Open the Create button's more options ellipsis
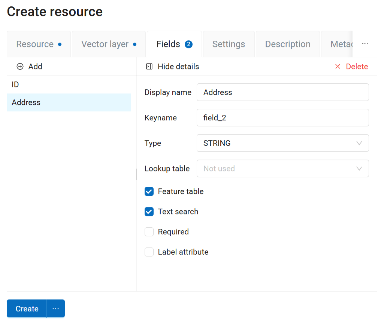 [56, 308]
